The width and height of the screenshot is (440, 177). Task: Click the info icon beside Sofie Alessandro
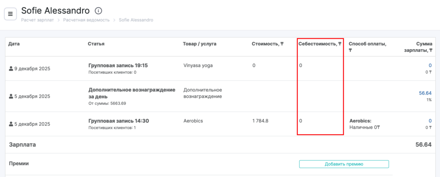[98, 11]
